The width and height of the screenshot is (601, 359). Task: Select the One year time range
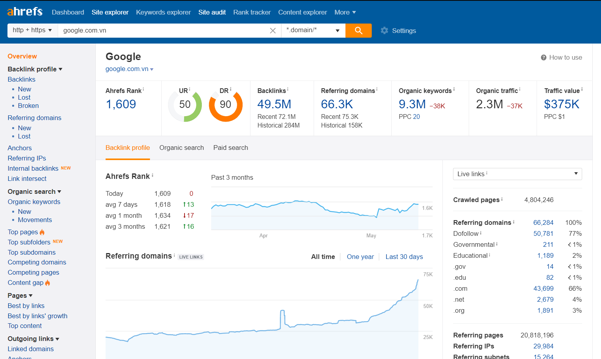tap(360, 257)
